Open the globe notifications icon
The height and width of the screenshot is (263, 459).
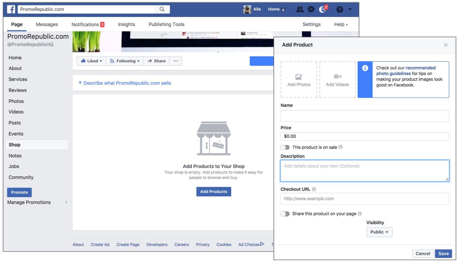click(x=322, y=9)
